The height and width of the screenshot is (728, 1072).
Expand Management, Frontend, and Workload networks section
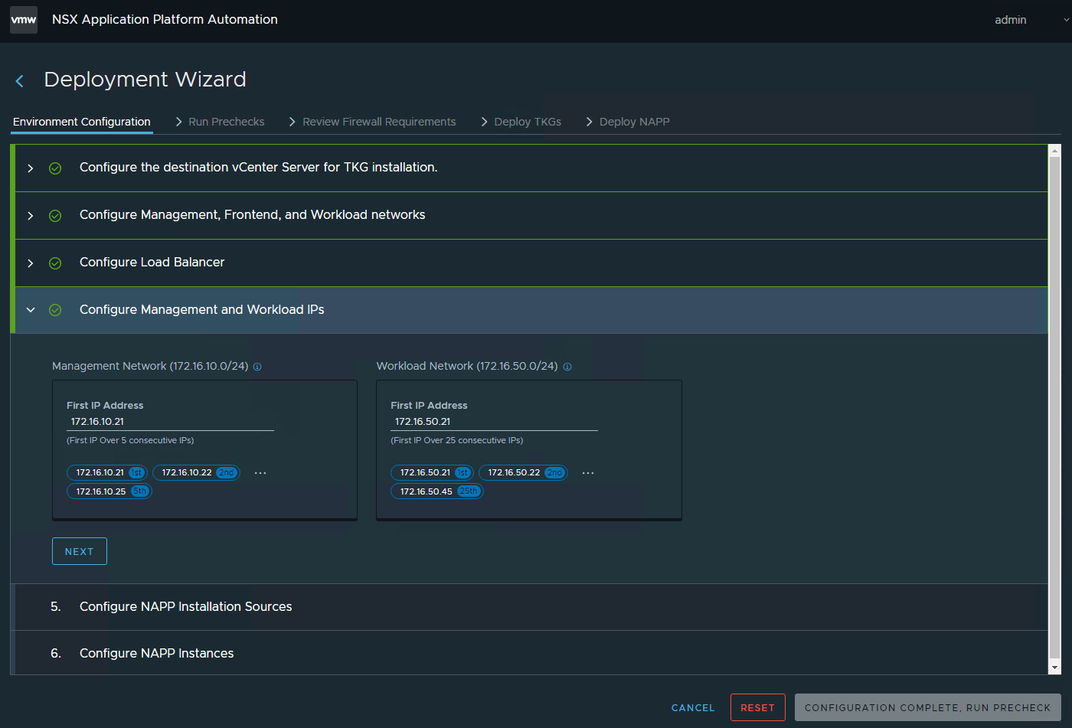click(31, 216)
